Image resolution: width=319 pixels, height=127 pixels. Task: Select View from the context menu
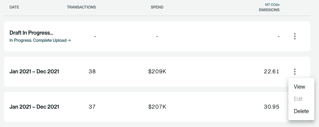tap(299, 87)
